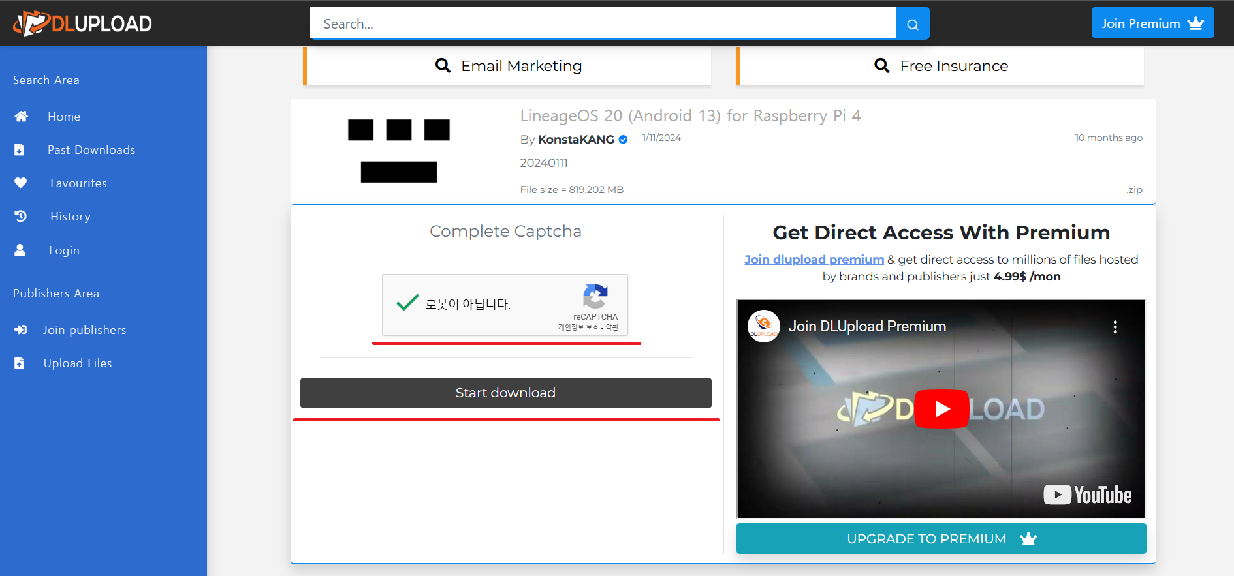The width and height of the screenshot is (1234, 576).
Task: Click UPGRADE TO PREMIUM button
Action: click(x=941, y=539)
